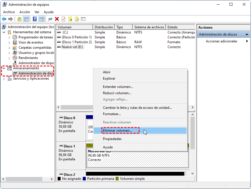Choose Cambiar la letra y rutas de acceso
This screenshot has width=251, height=189.
140,108
